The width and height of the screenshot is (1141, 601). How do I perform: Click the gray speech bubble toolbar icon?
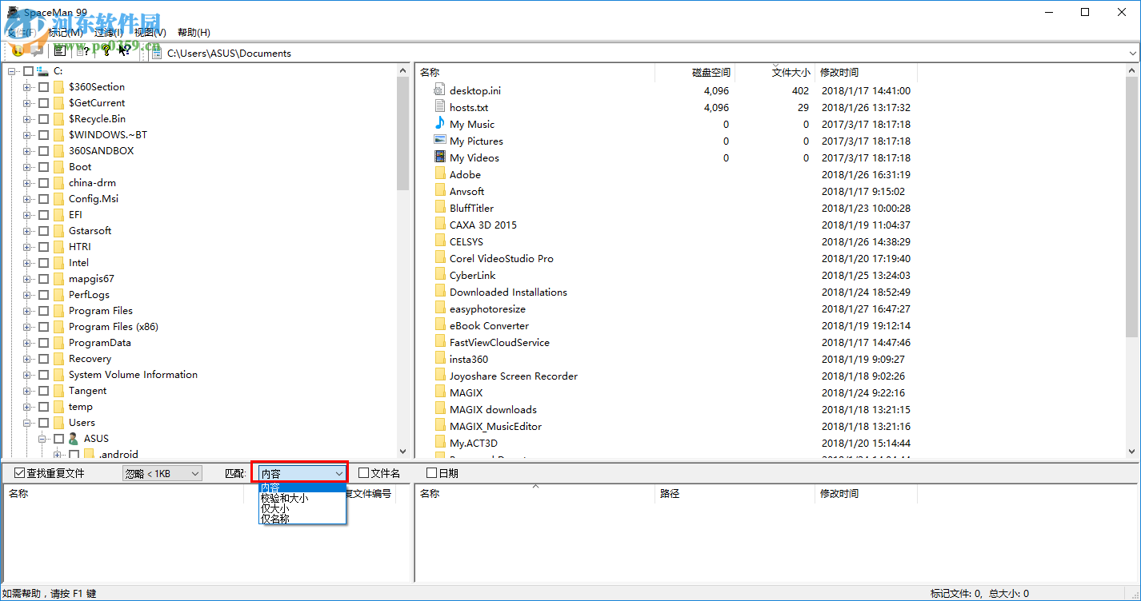(x=36, y=50)
